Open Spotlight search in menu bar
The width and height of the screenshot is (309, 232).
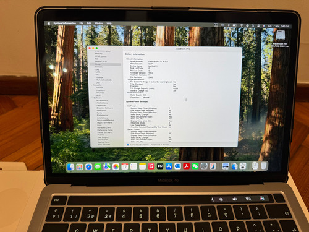253,25
